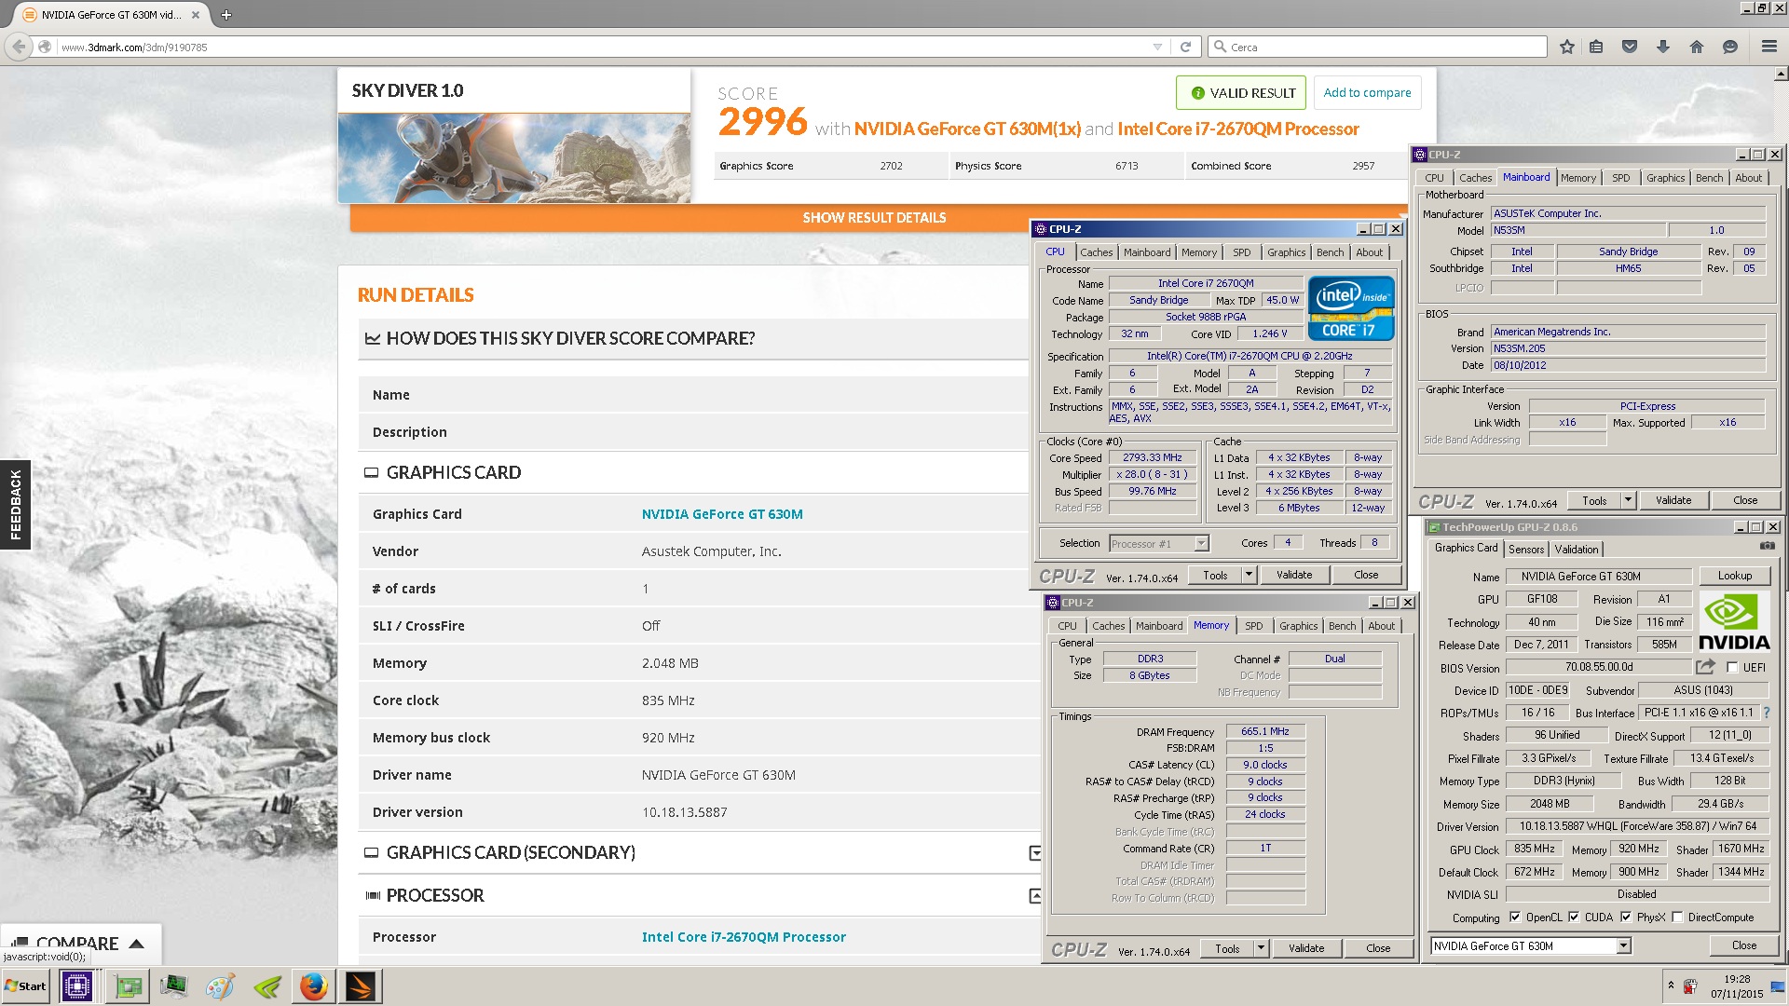Viewport: 1789px width, 1006px height.
Task: Show hidden system tray icons arrow
Action: click(x=1671, y=985)
